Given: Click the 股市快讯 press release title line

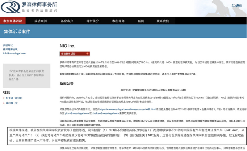Looking at the screenshot, I should (x=153, y=90).
